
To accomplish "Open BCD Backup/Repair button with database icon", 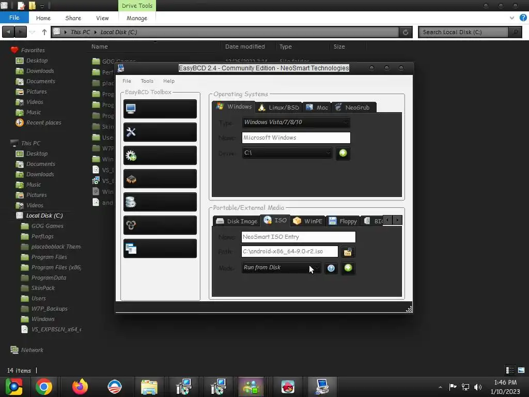I will 160,202.
